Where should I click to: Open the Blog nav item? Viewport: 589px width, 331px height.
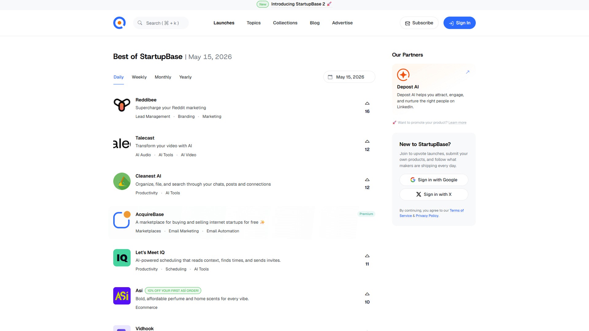coord(315,23)
